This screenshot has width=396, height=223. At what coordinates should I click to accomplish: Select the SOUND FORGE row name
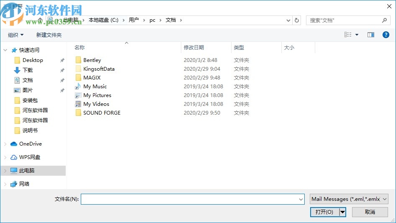(102, 113)
